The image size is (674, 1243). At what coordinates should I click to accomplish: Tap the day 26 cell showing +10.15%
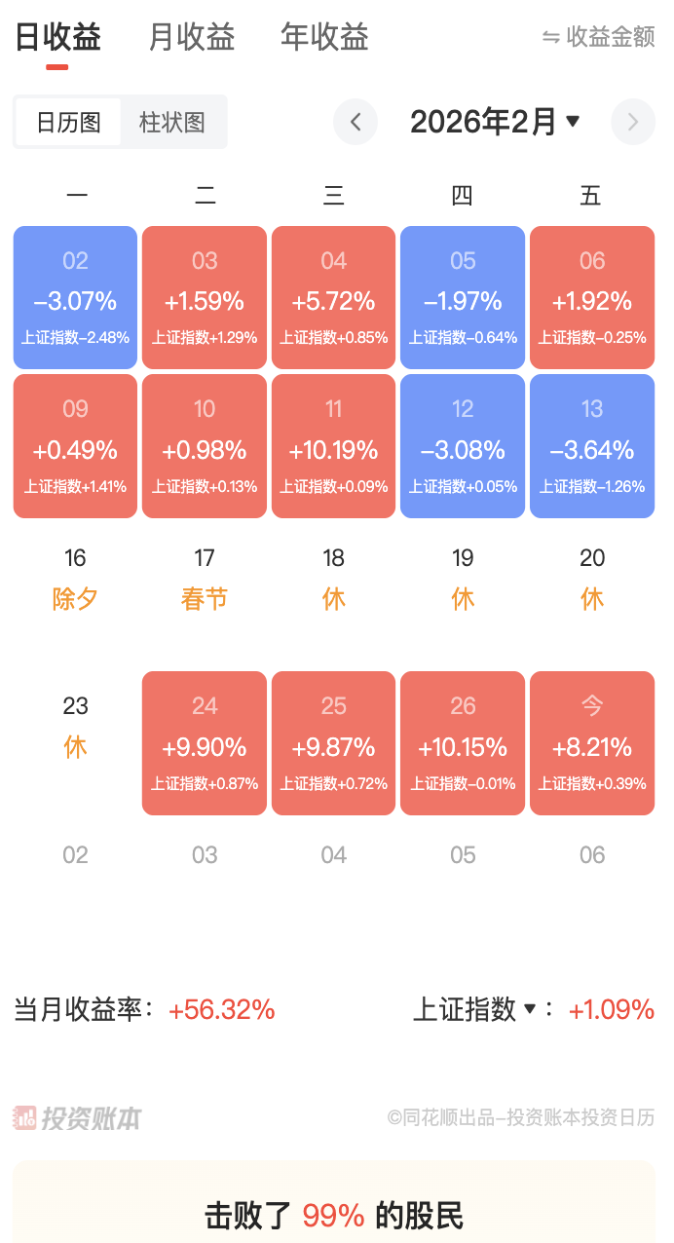tap(463, 743)
